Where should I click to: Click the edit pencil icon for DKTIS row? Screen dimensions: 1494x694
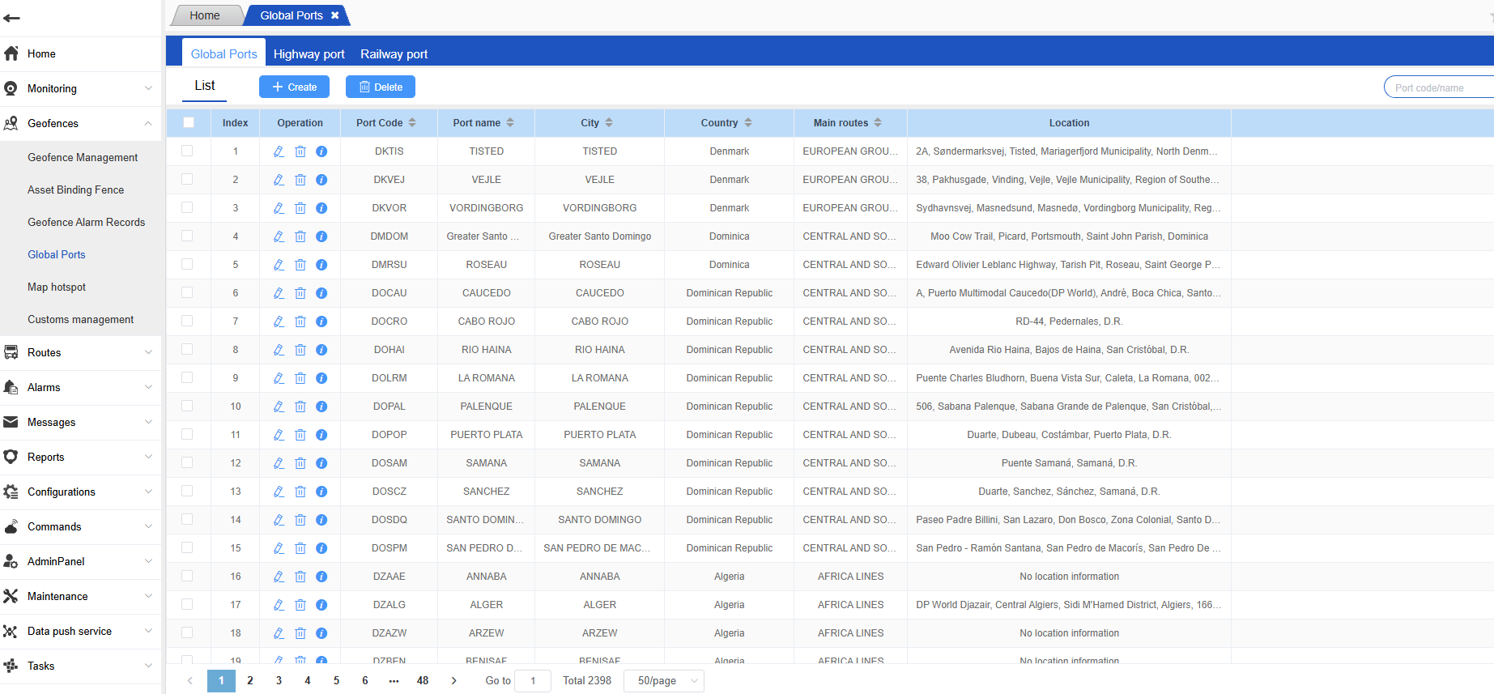point(279,151)
